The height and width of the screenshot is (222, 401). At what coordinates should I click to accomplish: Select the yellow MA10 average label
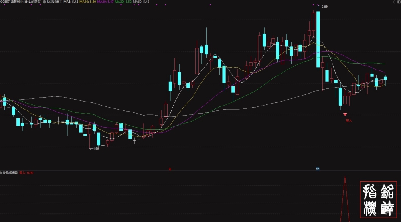point(88,2)
